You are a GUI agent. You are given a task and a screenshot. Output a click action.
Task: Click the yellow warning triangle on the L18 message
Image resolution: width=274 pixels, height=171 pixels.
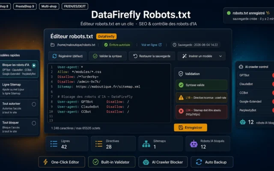point(181,97)
